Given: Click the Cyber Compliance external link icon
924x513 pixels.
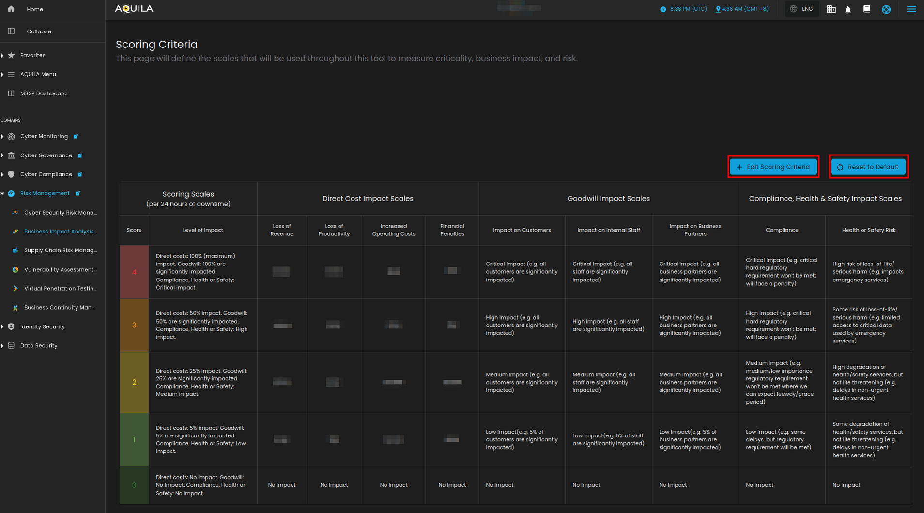Looking at the screenshot, I should click(x=80, y=174).
